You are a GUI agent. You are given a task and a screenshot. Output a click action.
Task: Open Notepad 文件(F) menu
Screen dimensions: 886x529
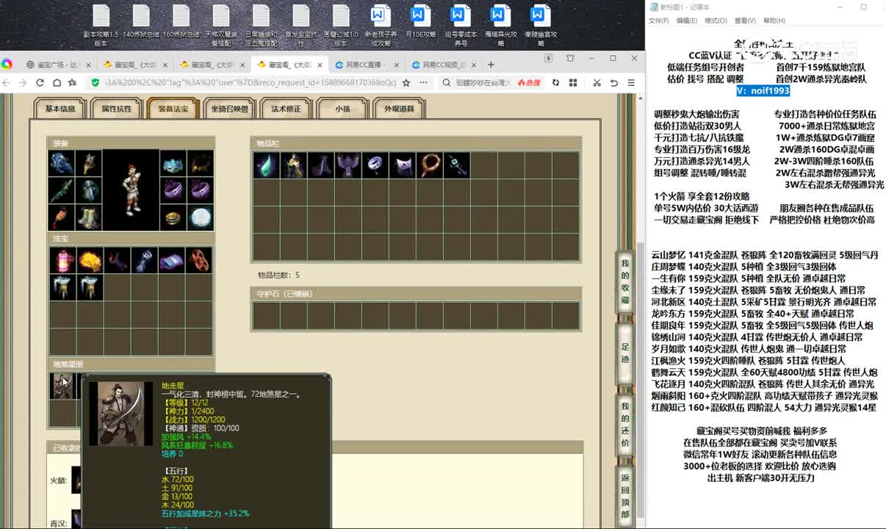tap(659, 21)
